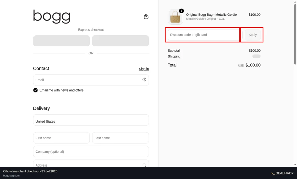Focus the Discount code or gift card field
The width and height of the screenshot is (297, 179).
tap(205, 35)
